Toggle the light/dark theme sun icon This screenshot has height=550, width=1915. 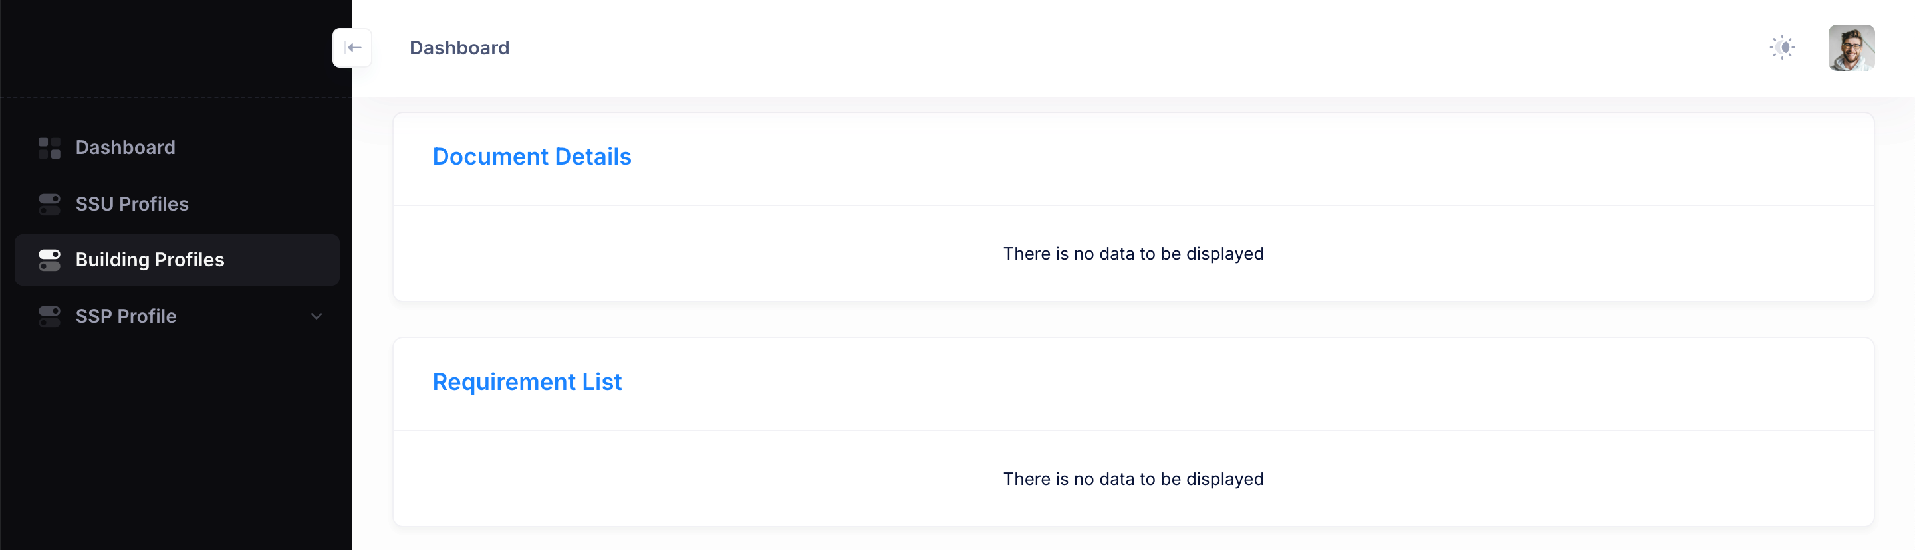click(x=1782, y=48)
